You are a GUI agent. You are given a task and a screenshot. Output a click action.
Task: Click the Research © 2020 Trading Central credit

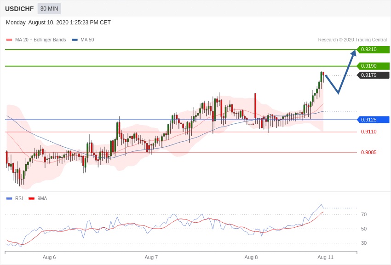[352, 40]
